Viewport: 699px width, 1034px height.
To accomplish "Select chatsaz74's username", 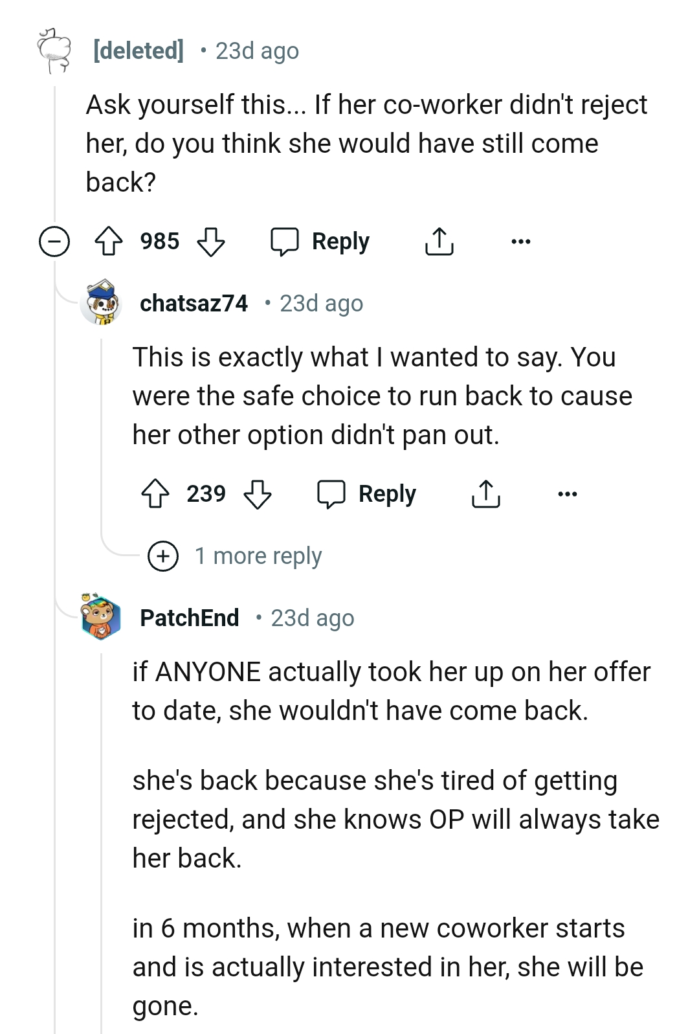I will tap(194, 302).
